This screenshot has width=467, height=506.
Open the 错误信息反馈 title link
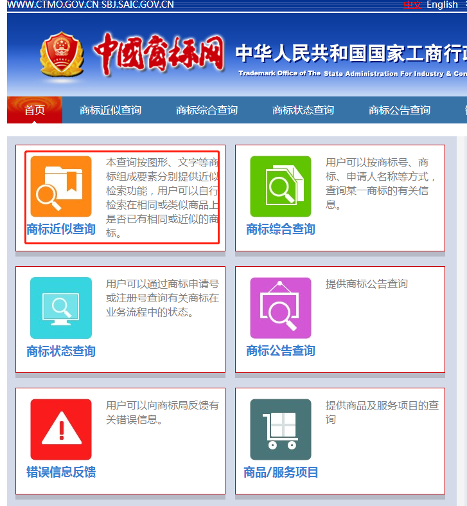pyautogui.click(x=61, y=473)
